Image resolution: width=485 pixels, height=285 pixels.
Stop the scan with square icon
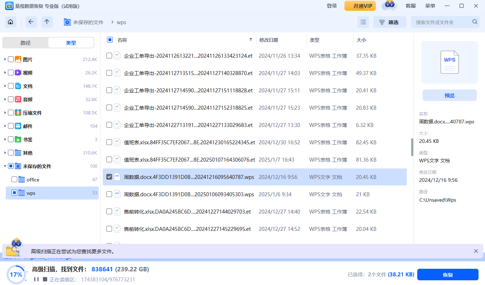[45, 279]
